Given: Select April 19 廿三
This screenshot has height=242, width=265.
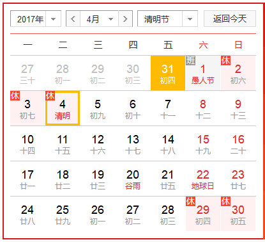Looking at the screenshot, I should (98, 179).
